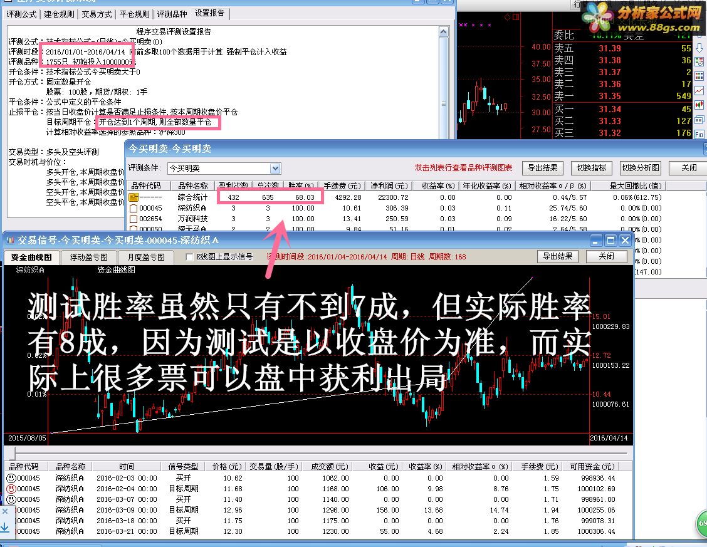
Task: Click the stacked windows icon in right sidebar
Action: tap(699, 120)
